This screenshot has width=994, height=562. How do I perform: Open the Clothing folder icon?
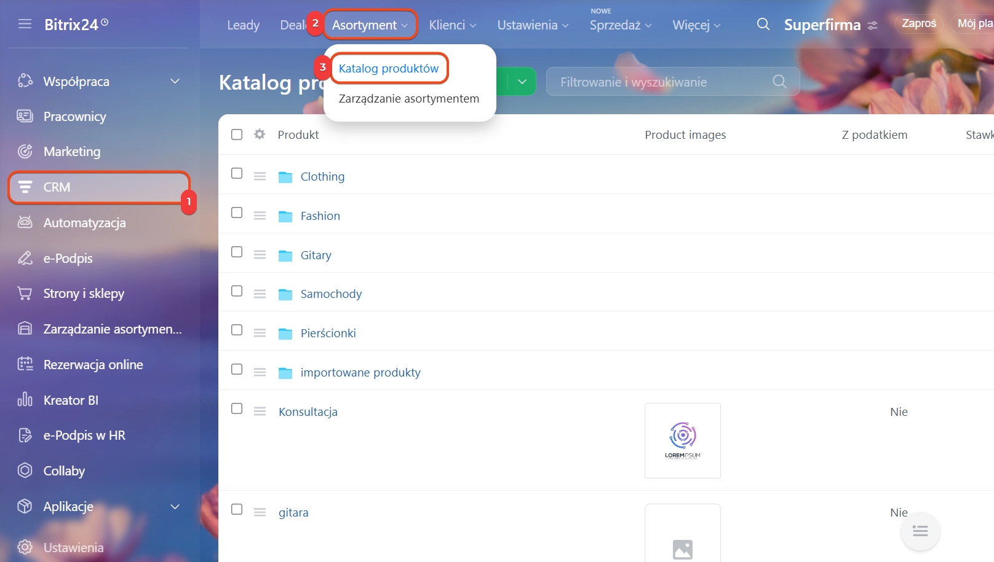pos(285,177)
